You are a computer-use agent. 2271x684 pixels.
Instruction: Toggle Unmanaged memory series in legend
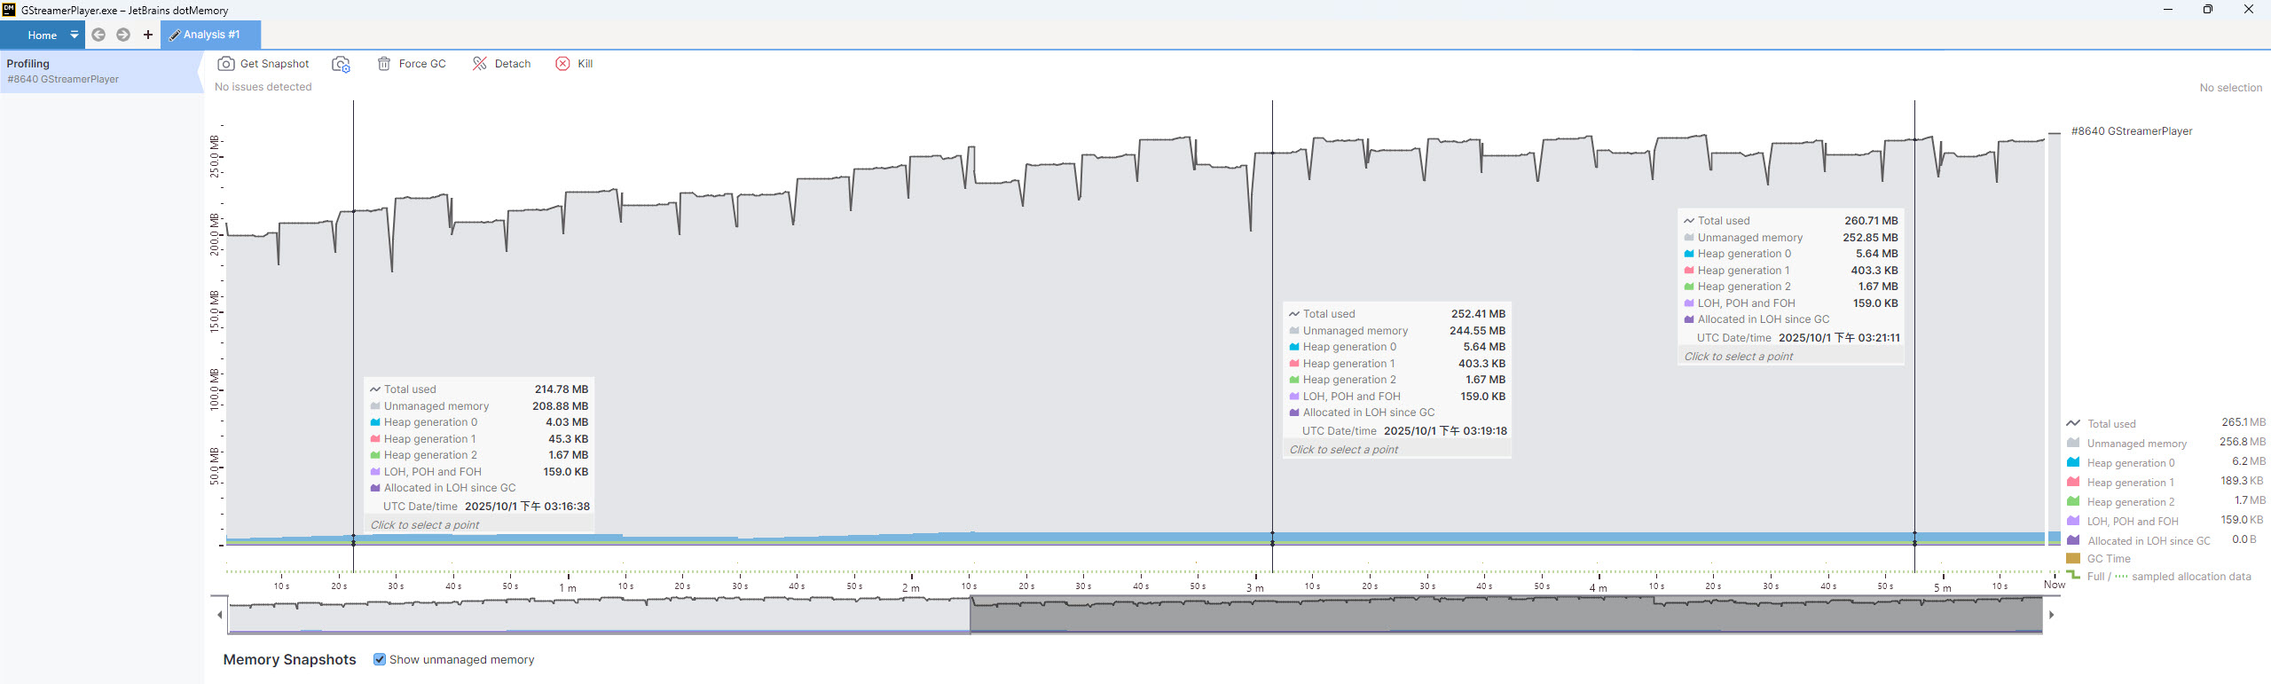(2136, 444)
